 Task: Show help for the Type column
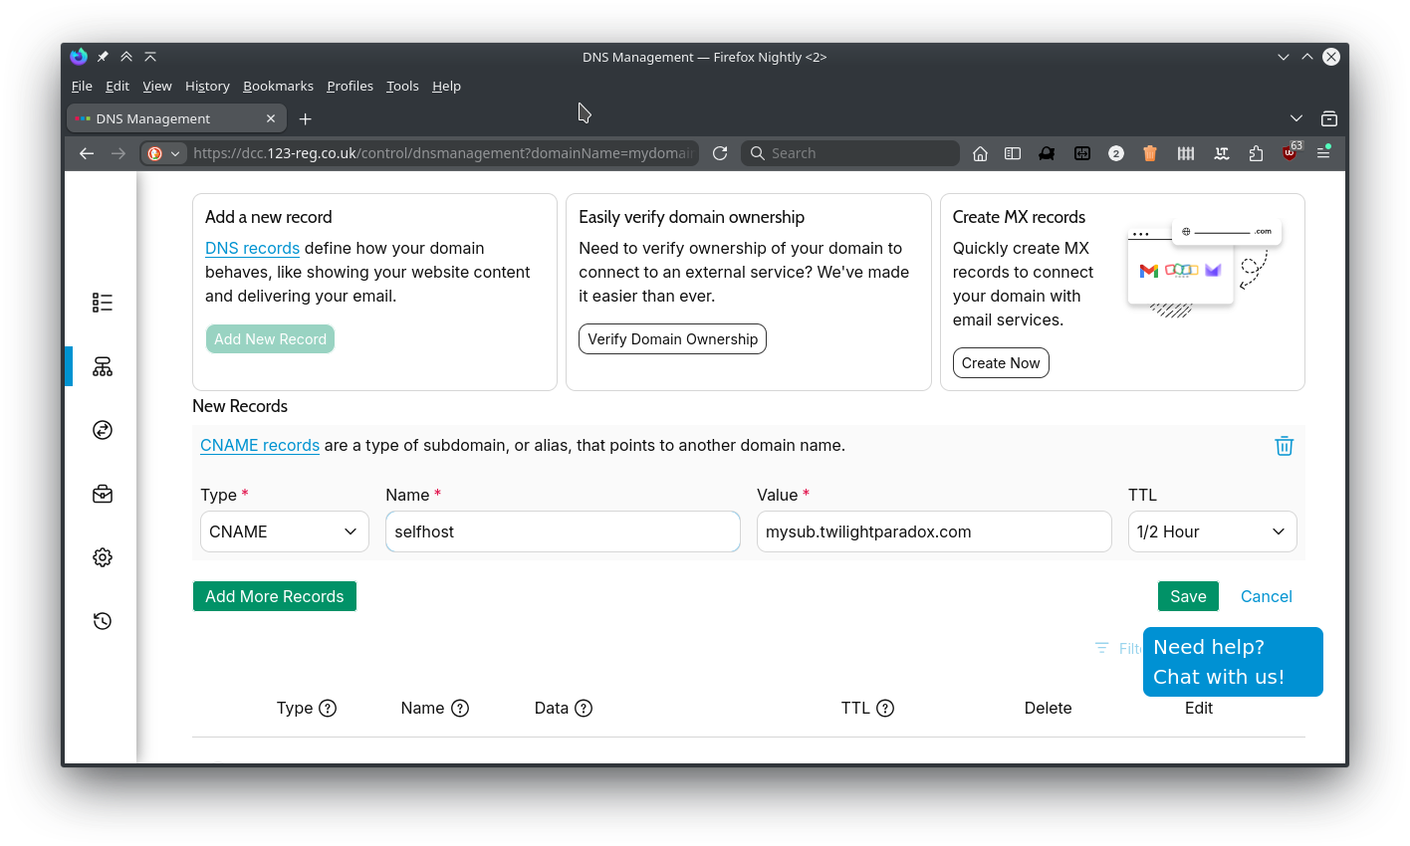coord(328,709)
